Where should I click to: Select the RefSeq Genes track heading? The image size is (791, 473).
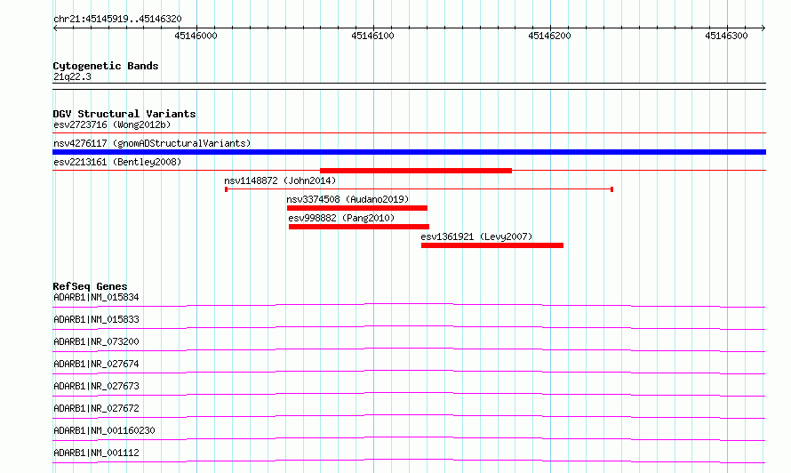pos(90,286)
